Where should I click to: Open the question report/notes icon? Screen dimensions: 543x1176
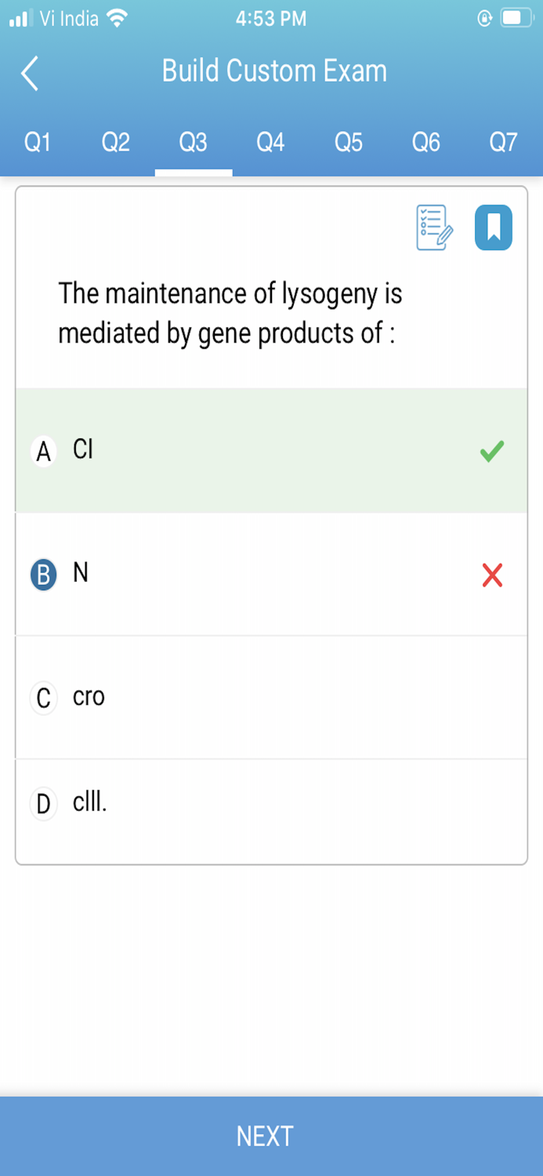tap(432, 227)
